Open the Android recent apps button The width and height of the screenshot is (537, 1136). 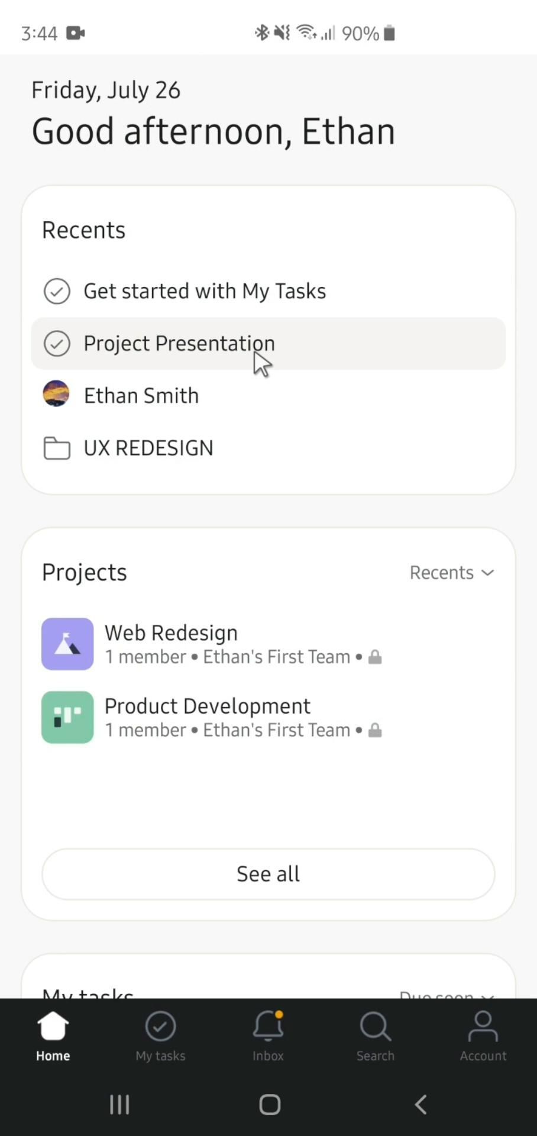coord(119,1104)
